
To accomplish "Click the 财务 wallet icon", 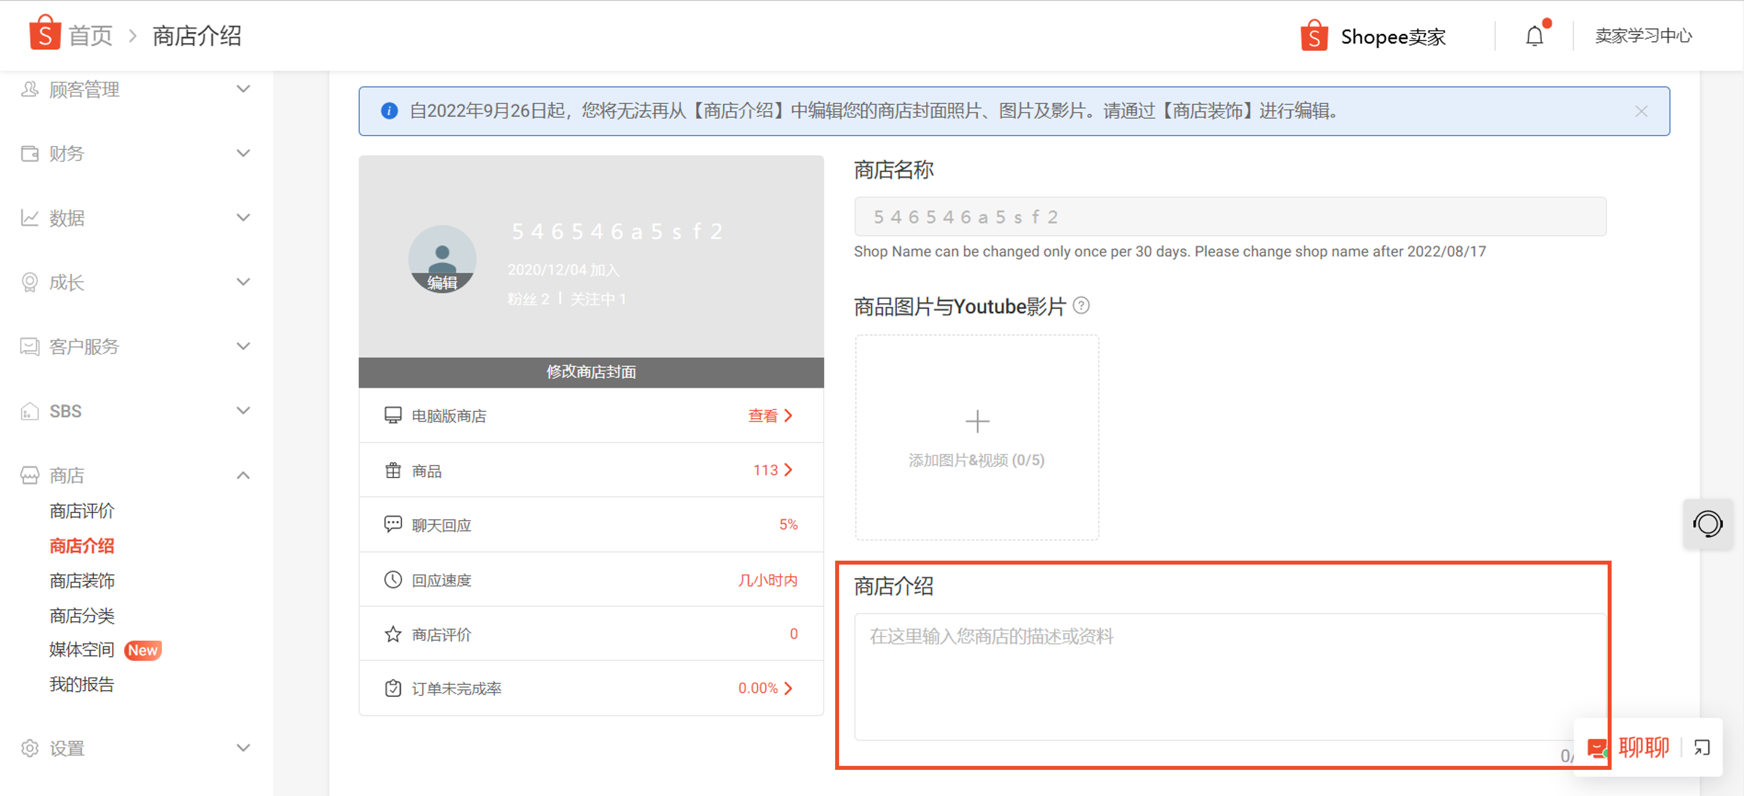I will (29, 154).
